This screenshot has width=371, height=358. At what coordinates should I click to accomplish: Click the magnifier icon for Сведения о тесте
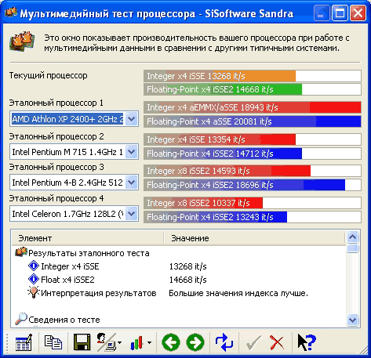pyautogui.click(x=21, y=319)
